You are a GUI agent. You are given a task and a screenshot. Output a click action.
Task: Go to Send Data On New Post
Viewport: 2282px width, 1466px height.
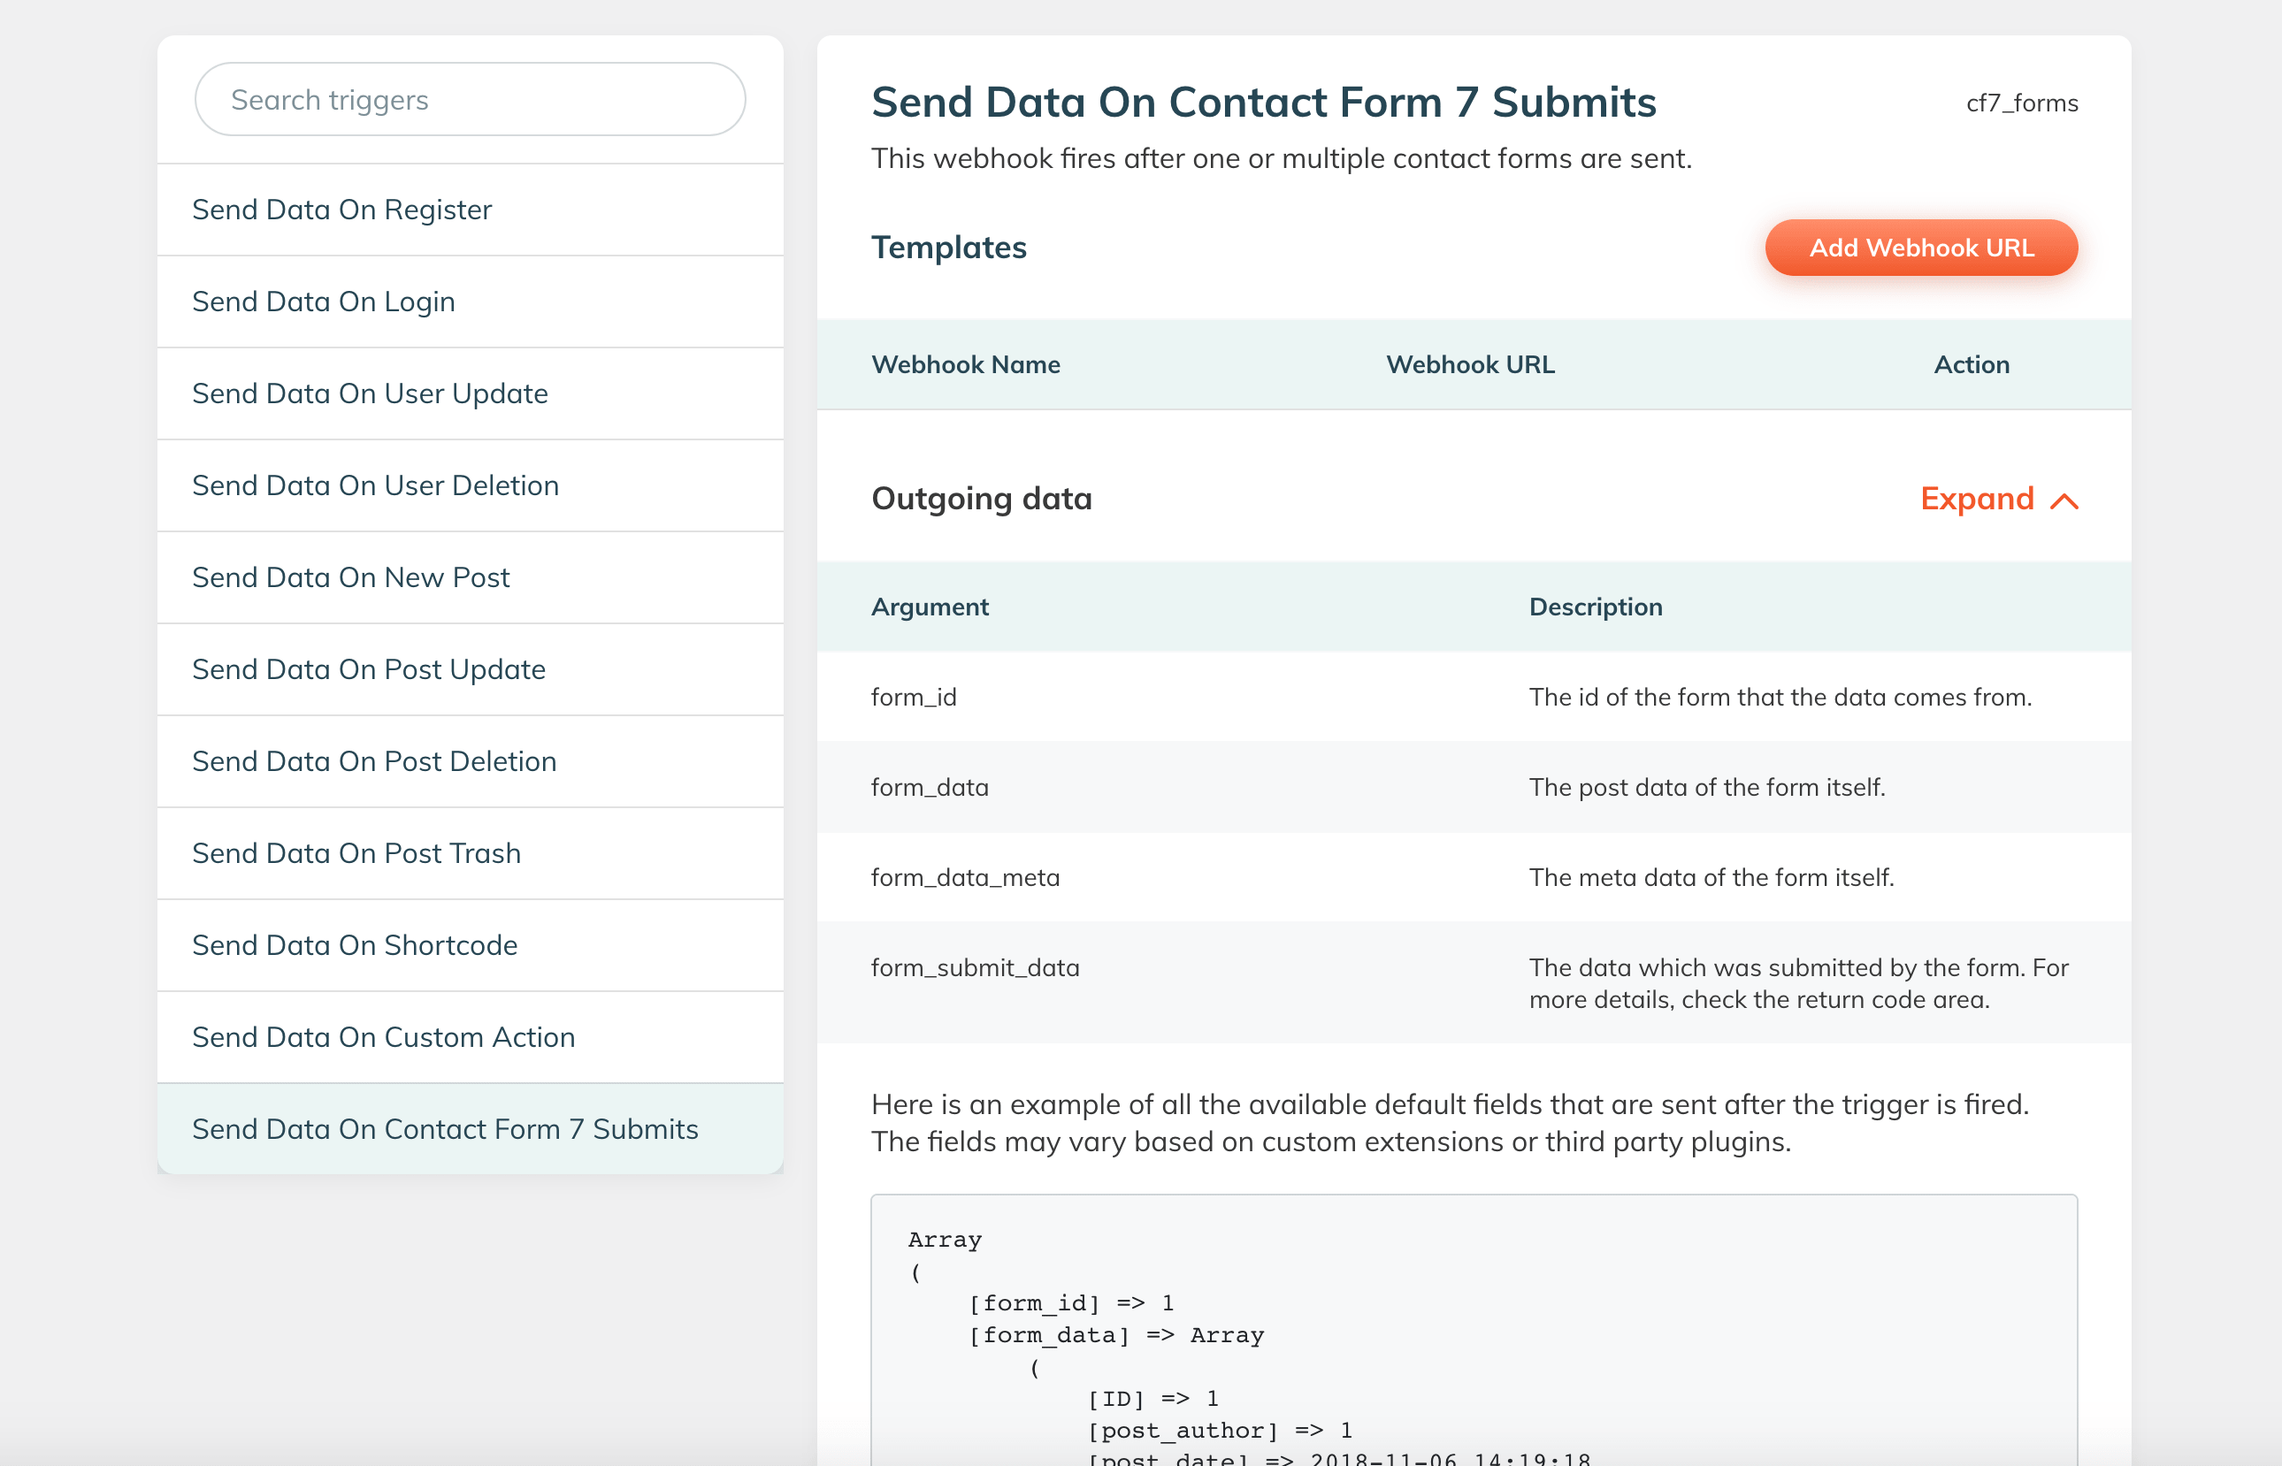click(x=350, y=578)
